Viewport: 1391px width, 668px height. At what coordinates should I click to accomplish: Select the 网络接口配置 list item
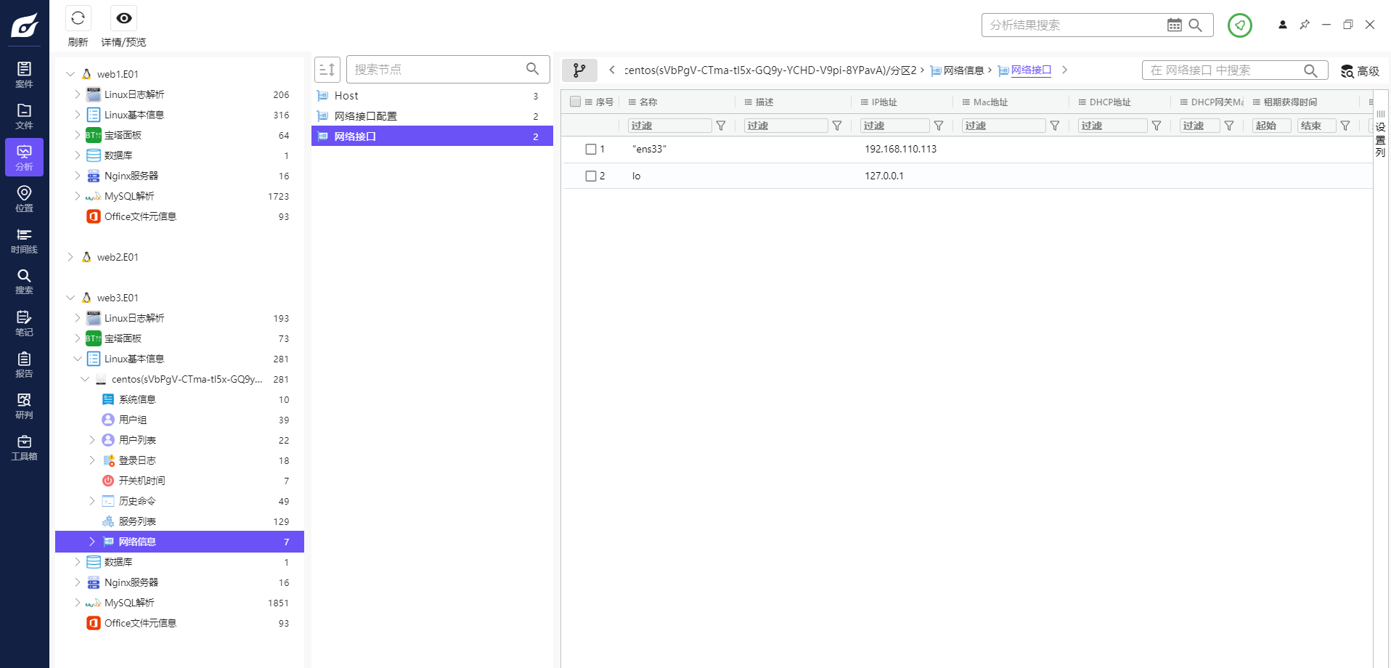(x=365, y=116)
